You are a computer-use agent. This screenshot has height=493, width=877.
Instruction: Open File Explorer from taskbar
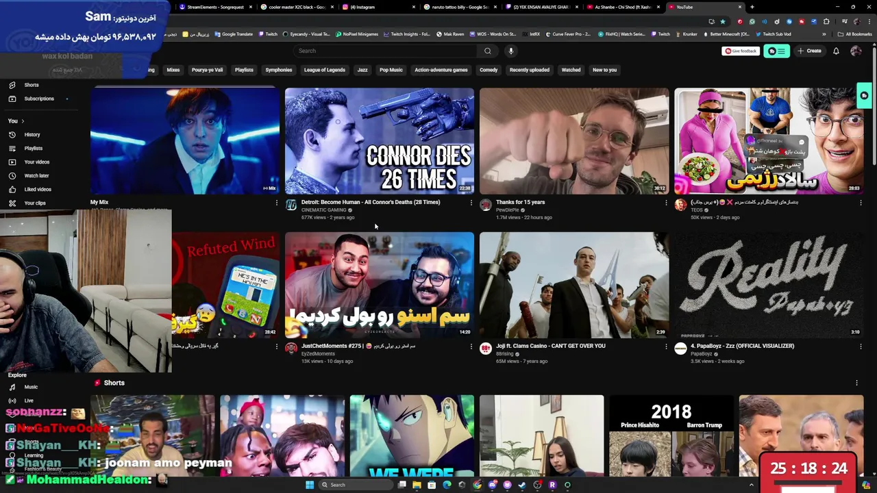click(x=417, y=485)
